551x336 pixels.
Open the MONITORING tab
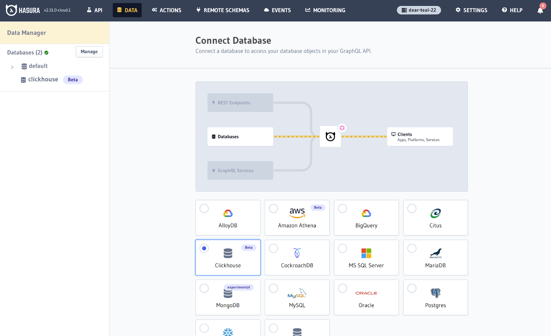[x=325, y=10]
